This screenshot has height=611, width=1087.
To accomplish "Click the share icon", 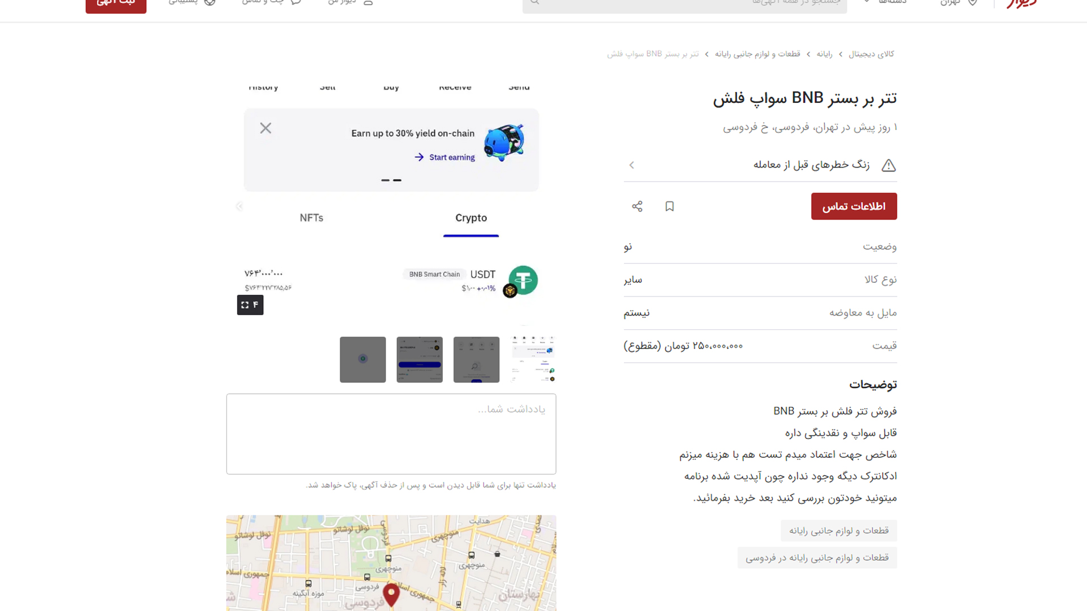I will pyautogui.click(x=637, y=206).
